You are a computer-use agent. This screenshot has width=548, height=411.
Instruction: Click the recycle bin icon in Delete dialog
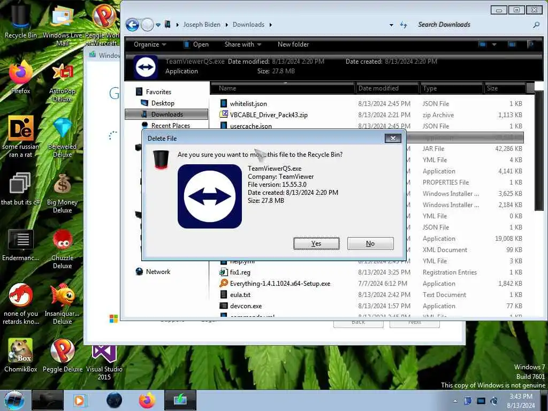pyautogui.click(x=161, y=159)
